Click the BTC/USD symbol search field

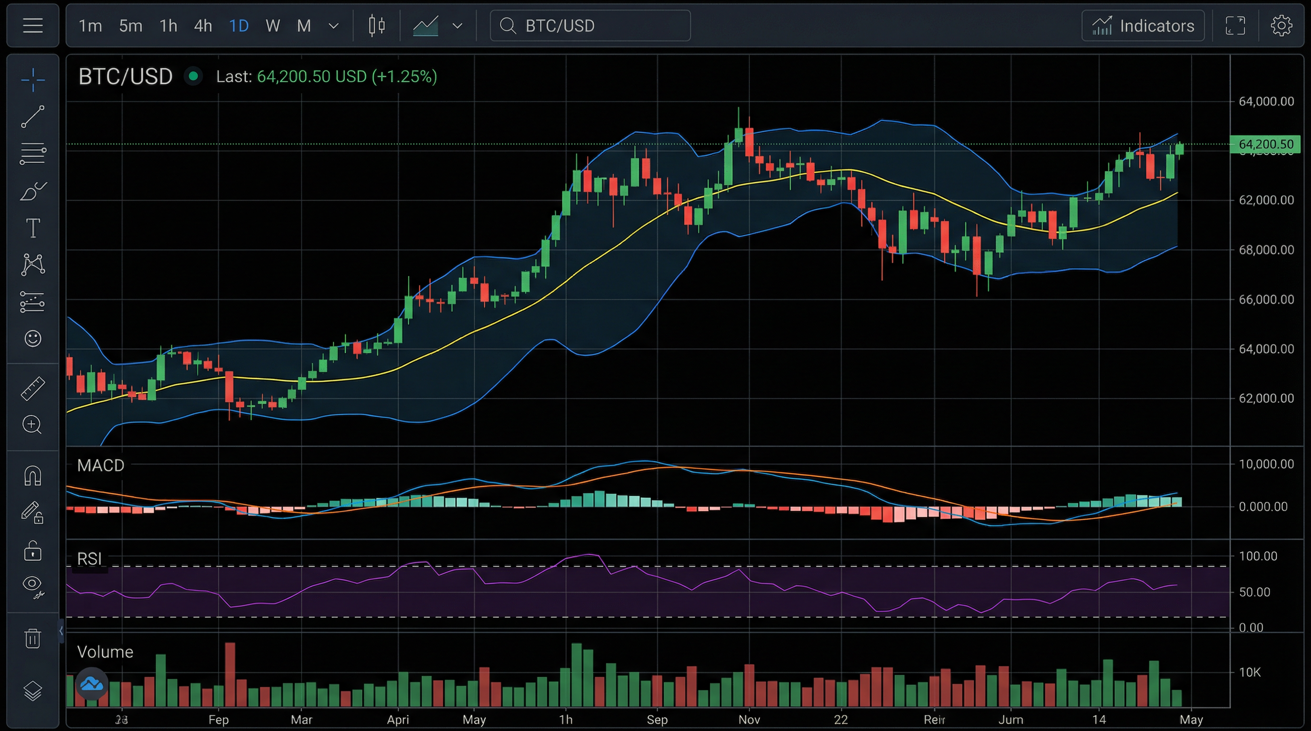[590, 25]
